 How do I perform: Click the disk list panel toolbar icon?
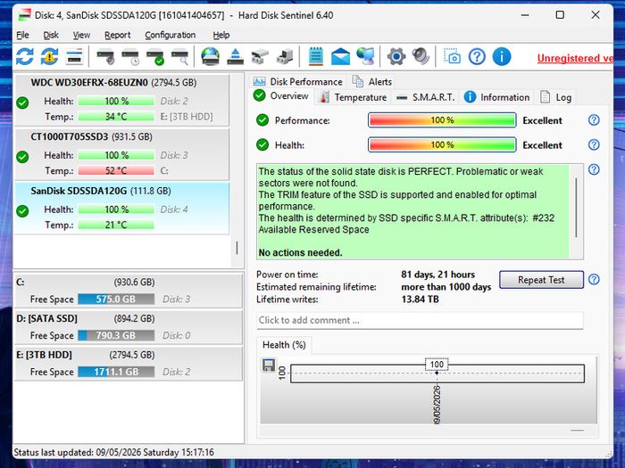pyautogui.click(x=74, y=56)
